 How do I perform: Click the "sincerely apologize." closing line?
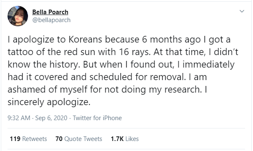tap(49, 102)
